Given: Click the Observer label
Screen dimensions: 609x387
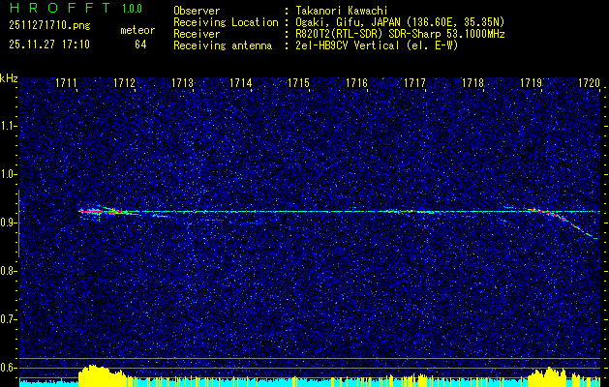Looking at the screenshot, I should click(197, 11).
